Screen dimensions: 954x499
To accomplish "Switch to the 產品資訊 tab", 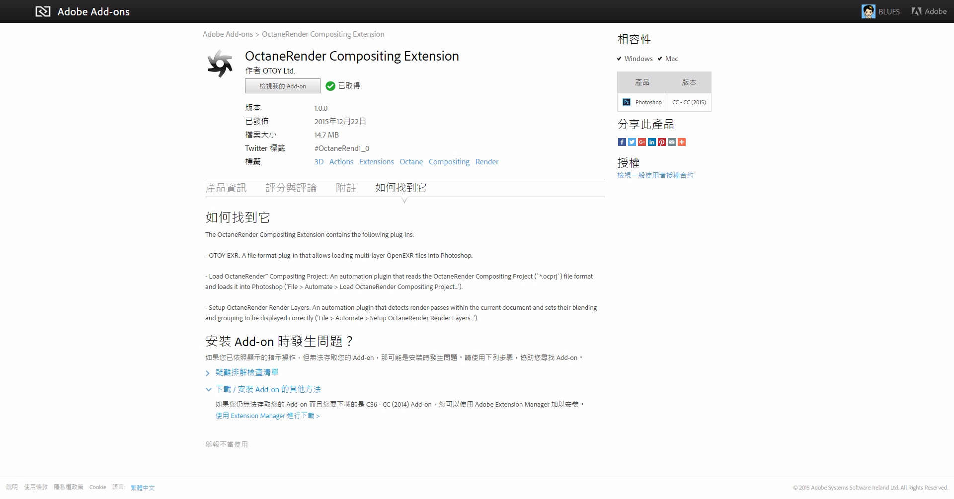I will tap(226, 188).
